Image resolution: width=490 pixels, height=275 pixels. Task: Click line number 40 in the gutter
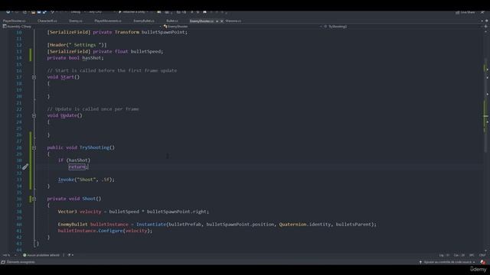[x=19, y=225]
